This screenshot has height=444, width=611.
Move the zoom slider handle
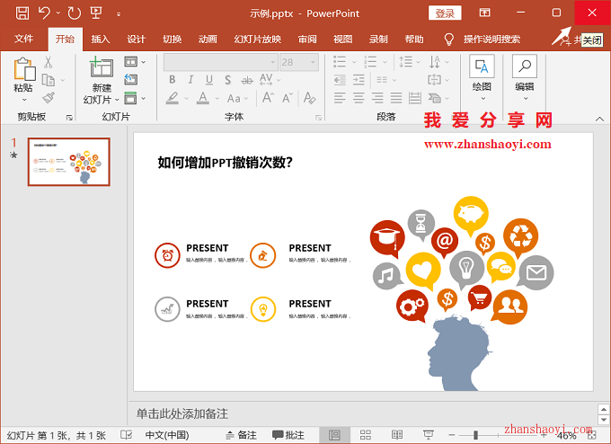pos(475,435)
